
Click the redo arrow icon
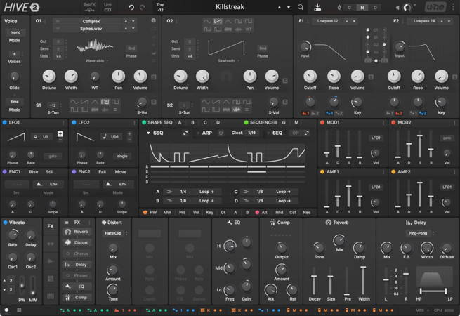pos(144,7)
